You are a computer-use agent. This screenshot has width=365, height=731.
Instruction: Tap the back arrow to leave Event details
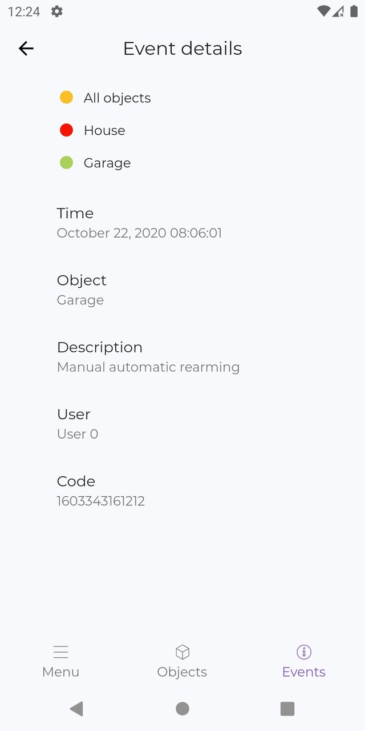[26, 49]
